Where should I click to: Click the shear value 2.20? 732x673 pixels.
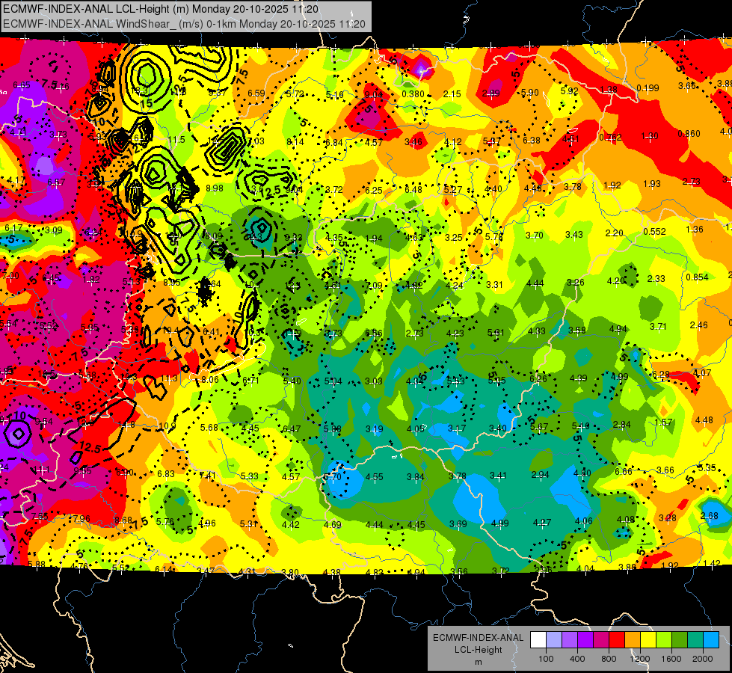615,233
